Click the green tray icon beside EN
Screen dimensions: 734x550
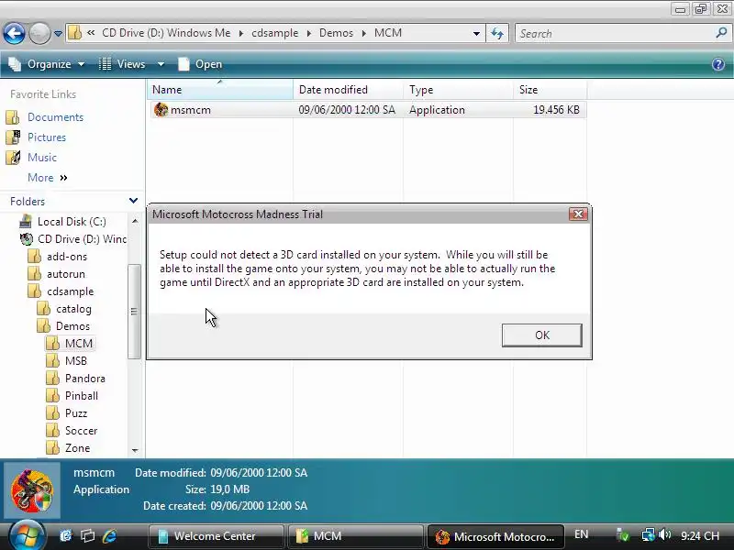[623, 534]
